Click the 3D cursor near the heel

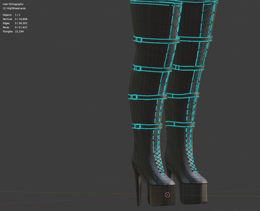[167, 195]
